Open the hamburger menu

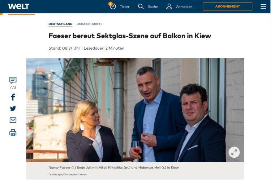(x=263, y=6)
